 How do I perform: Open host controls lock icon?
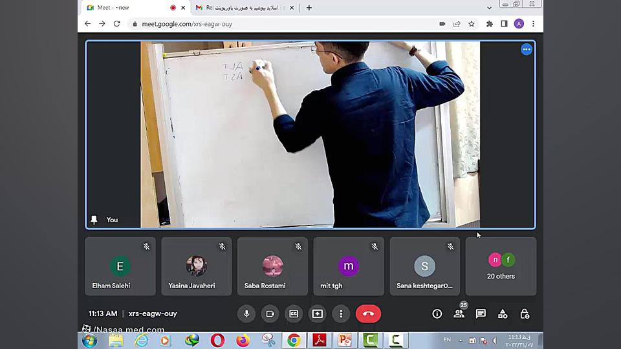525,314
